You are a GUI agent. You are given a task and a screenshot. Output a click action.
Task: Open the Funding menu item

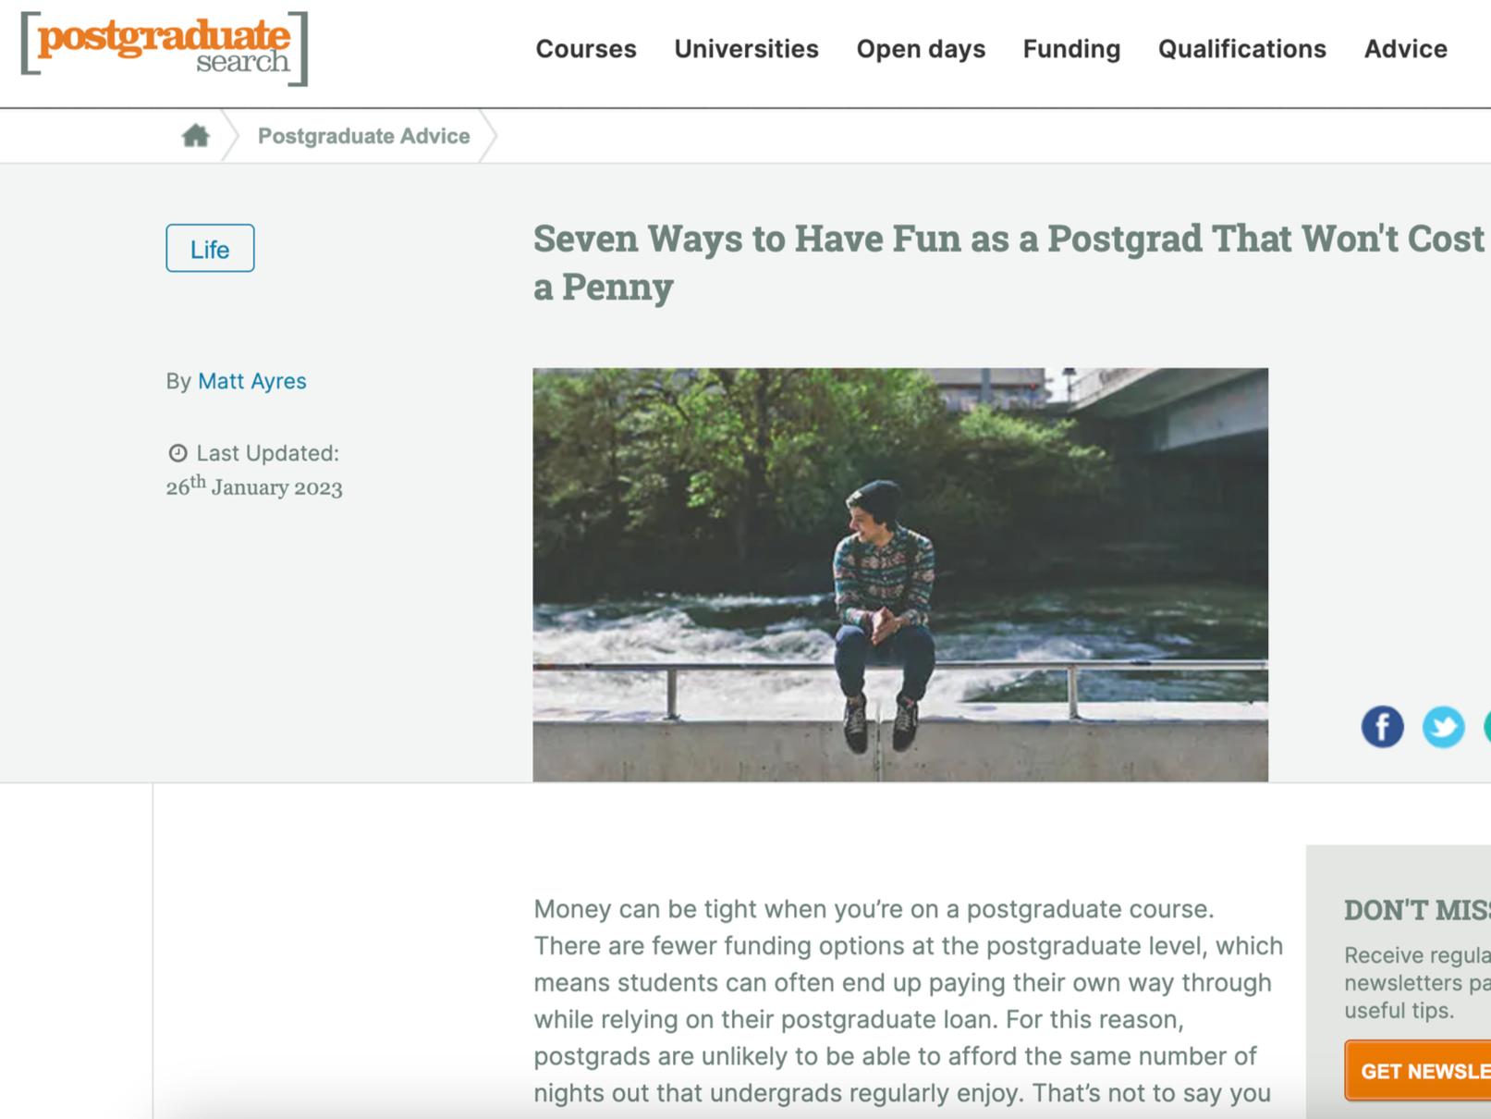(x=1071, y=49)
